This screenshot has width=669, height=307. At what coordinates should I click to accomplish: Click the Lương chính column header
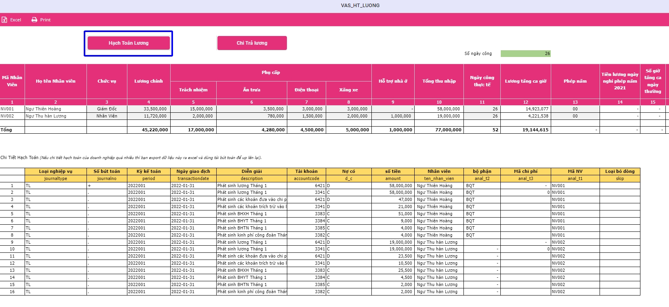pyautogui.click(x=148, y=81)
